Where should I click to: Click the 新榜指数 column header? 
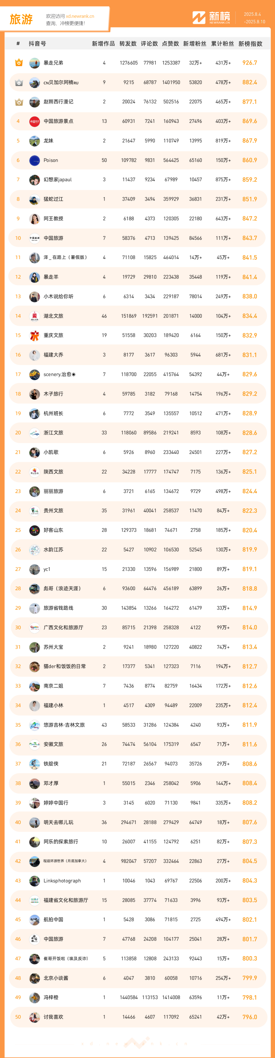click(250, 44)
